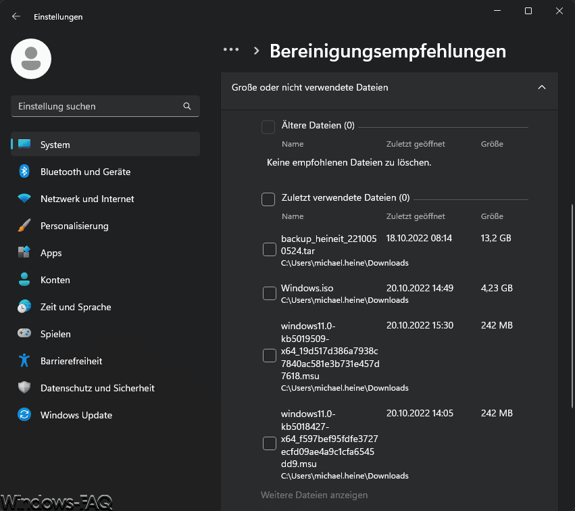Click the date 20.10.2022 15:30
The image size is (575, 511).
click(420, 325)
